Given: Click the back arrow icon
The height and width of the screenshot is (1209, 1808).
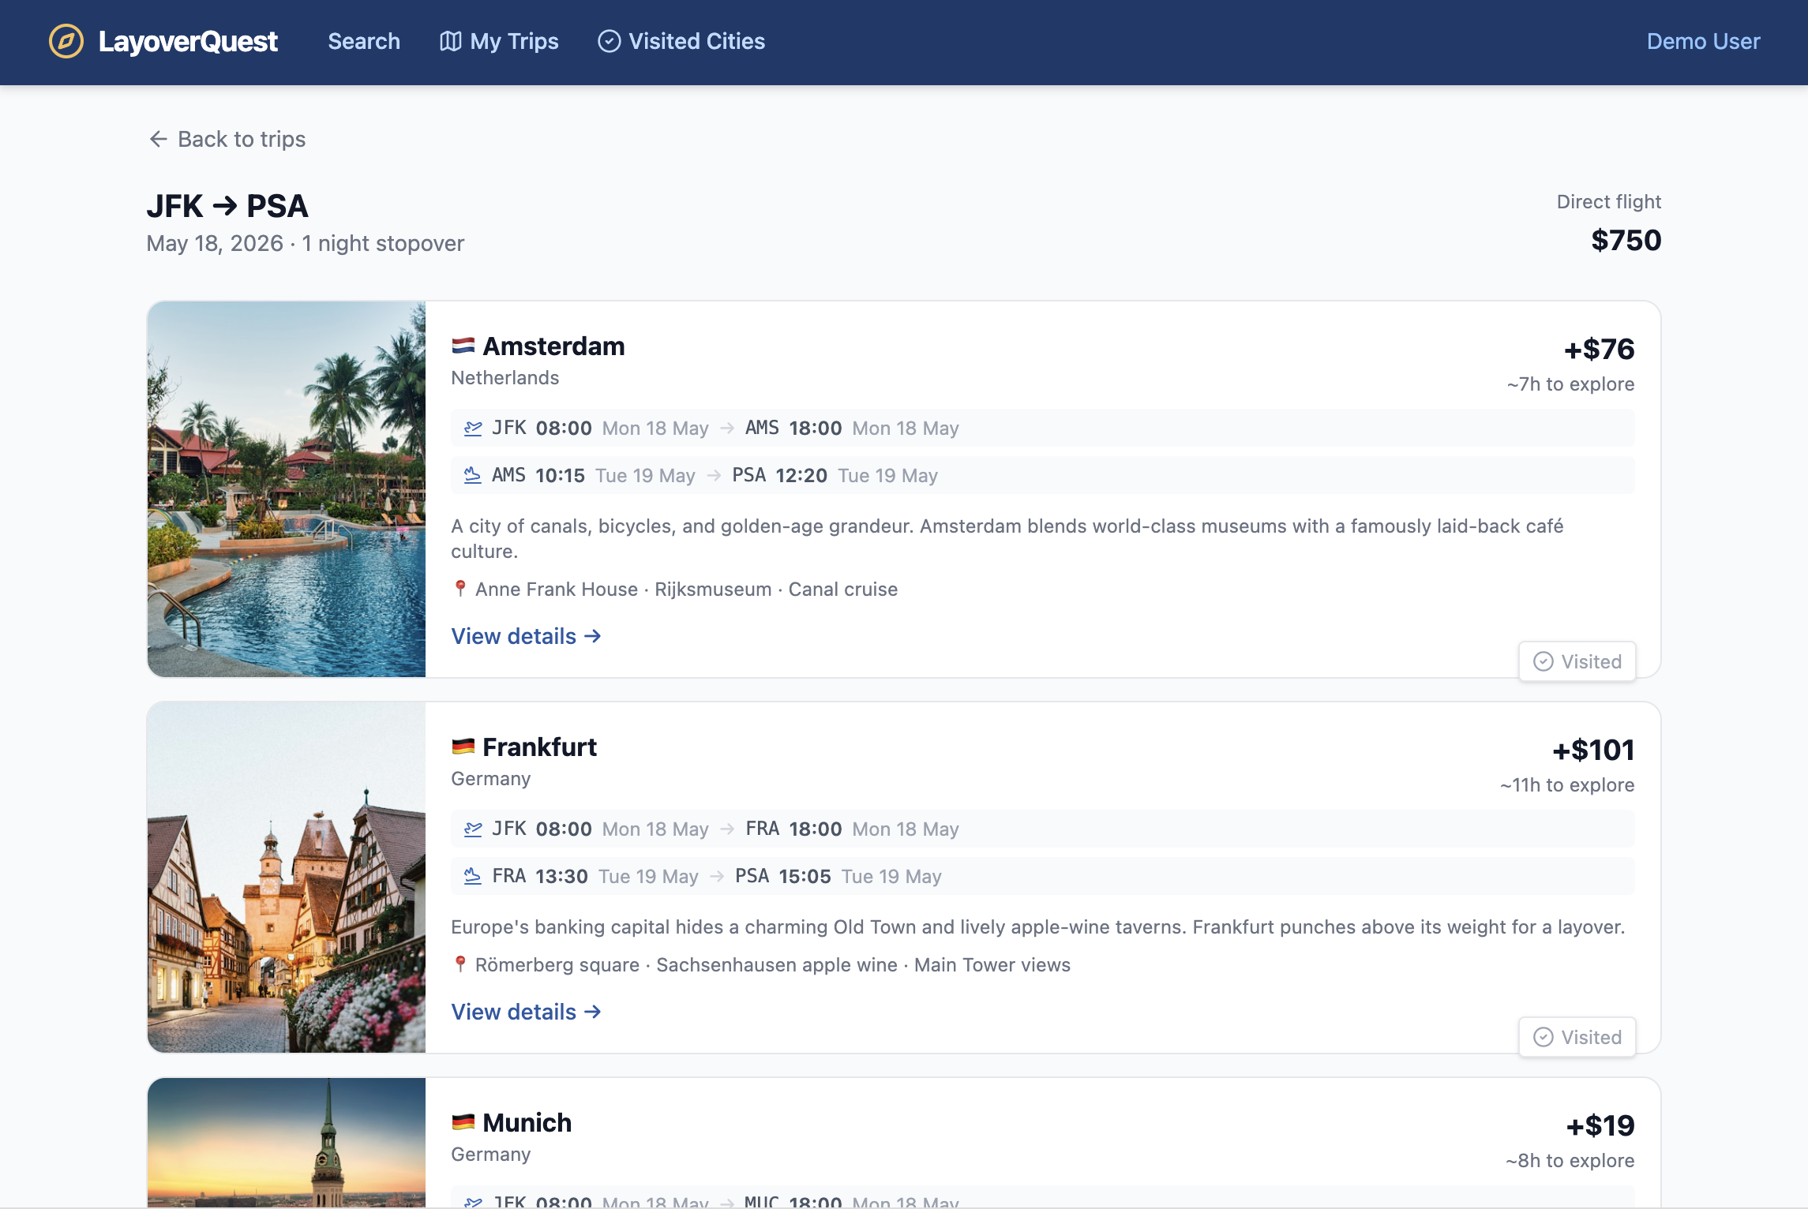Looking at the screenshot, I should 159,139.
